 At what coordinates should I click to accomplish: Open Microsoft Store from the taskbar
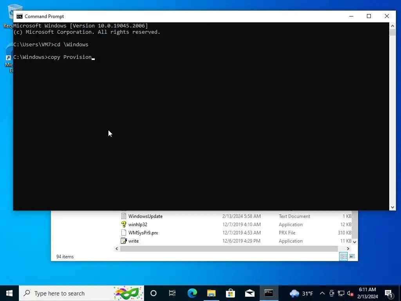tap(230, 293)
